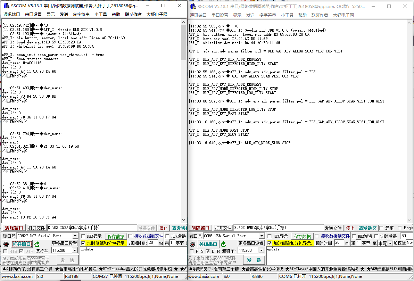Expand the COM27 USB Serial Port dropdown

pyautogui.click(x=75, y=236)
